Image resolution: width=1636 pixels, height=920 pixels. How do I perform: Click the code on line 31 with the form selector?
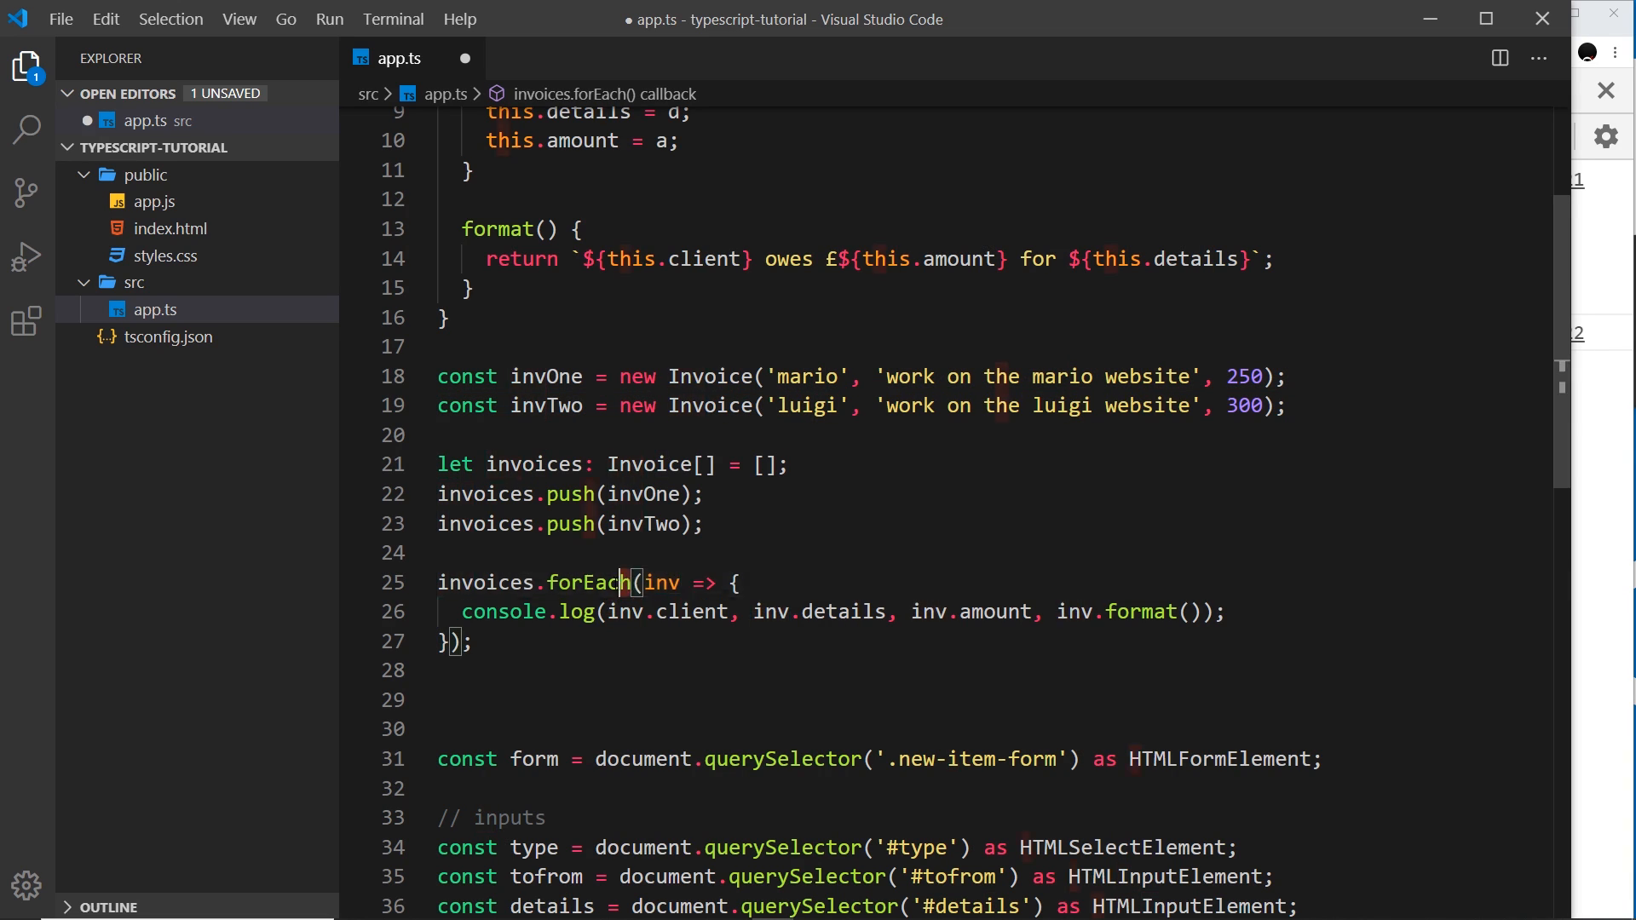pos(879,759)
